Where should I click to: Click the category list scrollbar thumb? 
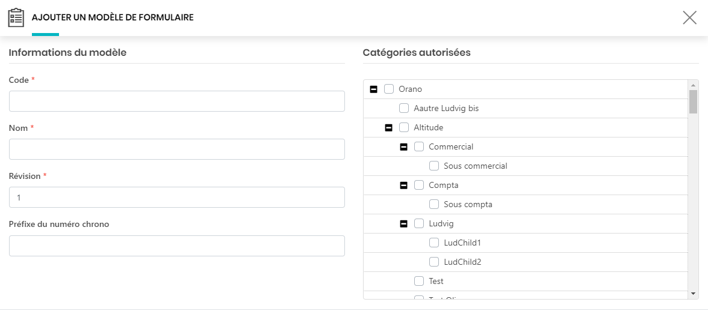(x=693, y=101)
